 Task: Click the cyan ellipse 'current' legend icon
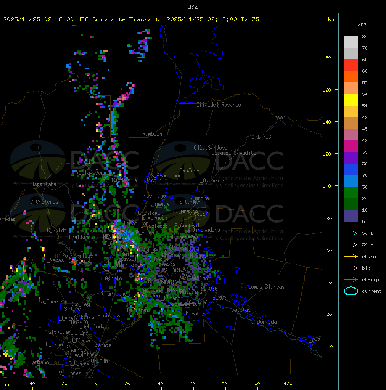pyautogui.click(x=351, y=291)
